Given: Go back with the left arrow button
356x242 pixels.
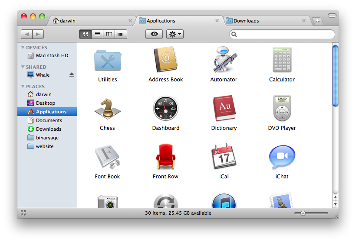Looking at the screenshot, I should coord(27,34).
